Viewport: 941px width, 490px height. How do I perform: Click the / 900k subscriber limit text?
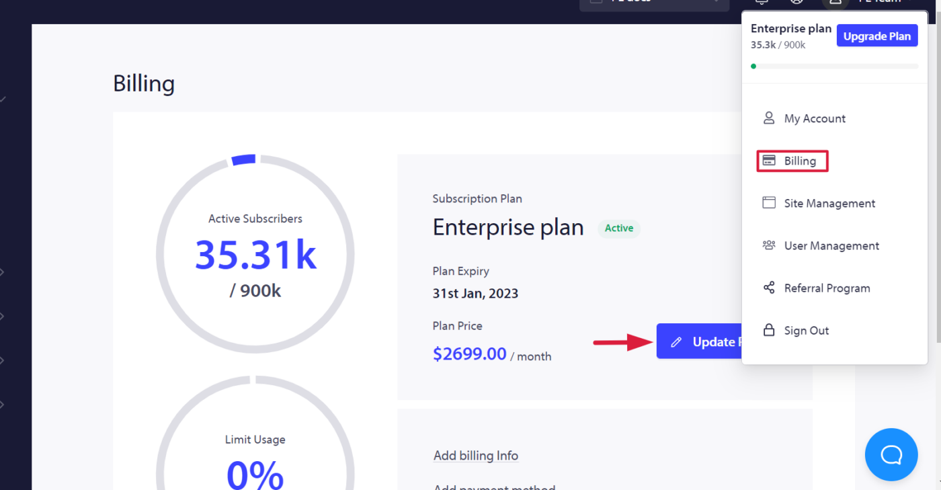[x=255, y=291]
